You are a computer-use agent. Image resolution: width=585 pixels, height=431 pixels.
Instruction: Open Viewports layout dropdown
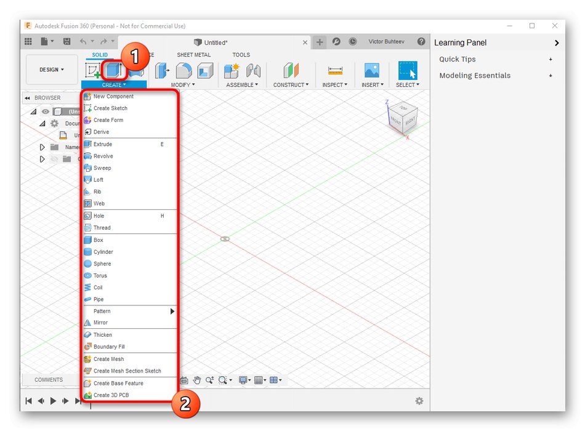point(275,380)
